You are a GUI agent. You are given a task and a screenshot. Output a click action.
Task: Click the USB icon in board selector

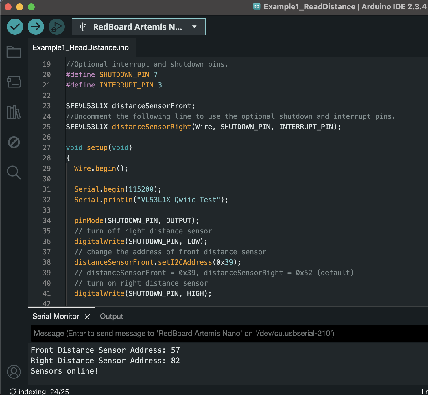[x=83, y=27]
